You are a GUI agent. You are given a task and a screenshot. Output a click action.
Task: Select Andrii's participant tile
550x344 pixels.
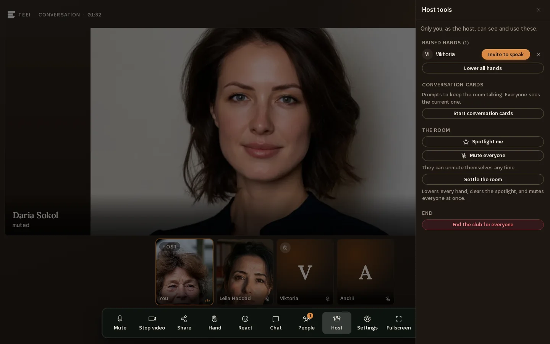(366, 272)
